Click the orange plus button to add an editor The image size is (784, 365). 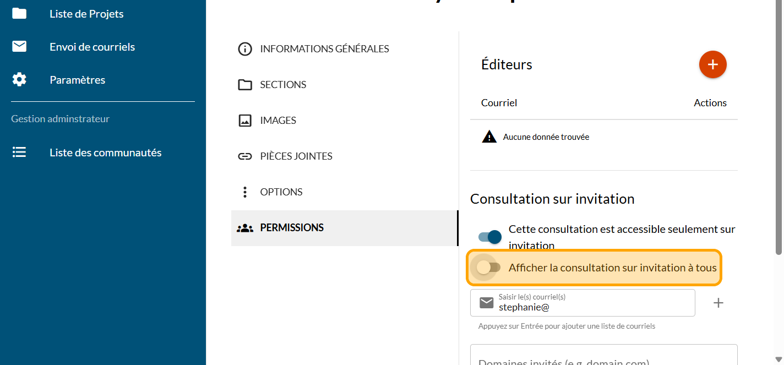click(712, 64)
